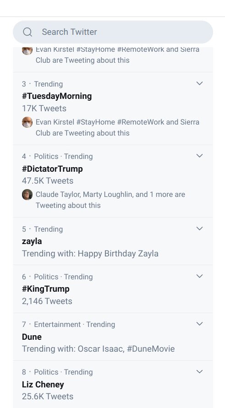Viewport: 225px width, 408px height.
Task: Expand options chevron for #DictatorTrump trend
Action: click(199, 156)
